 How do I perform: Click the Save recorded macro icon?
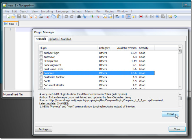[x=163, y=17]
